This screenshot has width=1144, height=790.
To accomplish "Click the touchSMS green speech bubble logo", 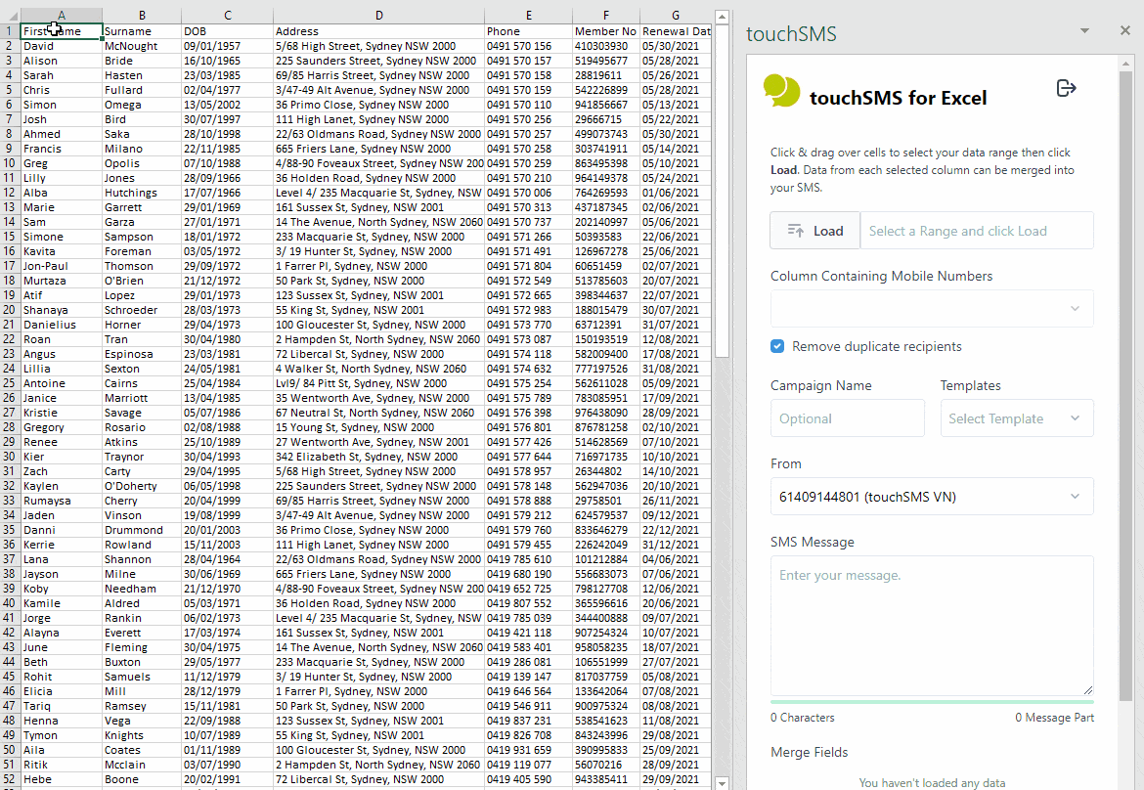I will (781, 91).
